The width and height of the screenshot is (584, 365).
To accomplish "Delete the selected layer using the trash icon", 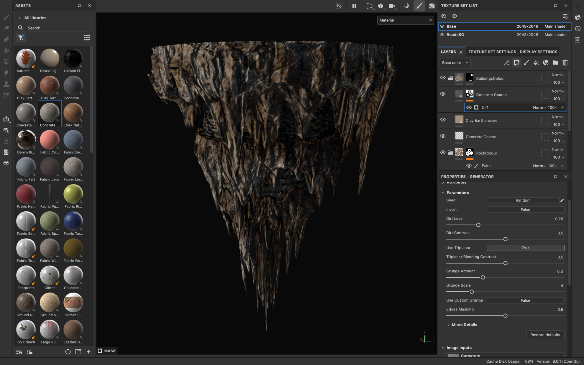I will click(x=565, y=63).
